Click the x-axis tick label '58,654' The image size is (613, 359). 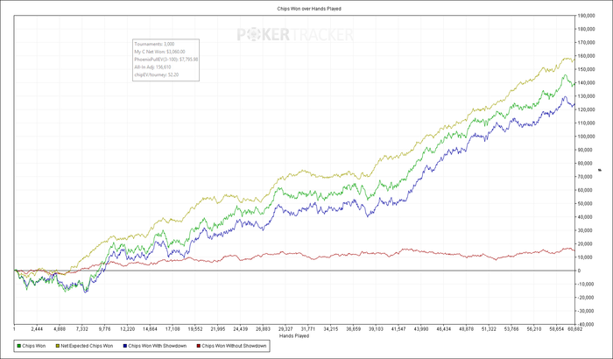[x=557, y=329]
